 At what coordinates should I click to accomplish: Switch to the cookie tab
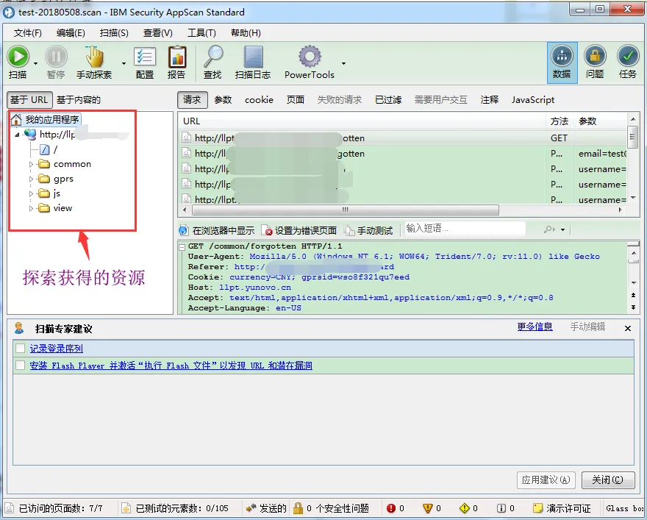[x=259, y=100]
